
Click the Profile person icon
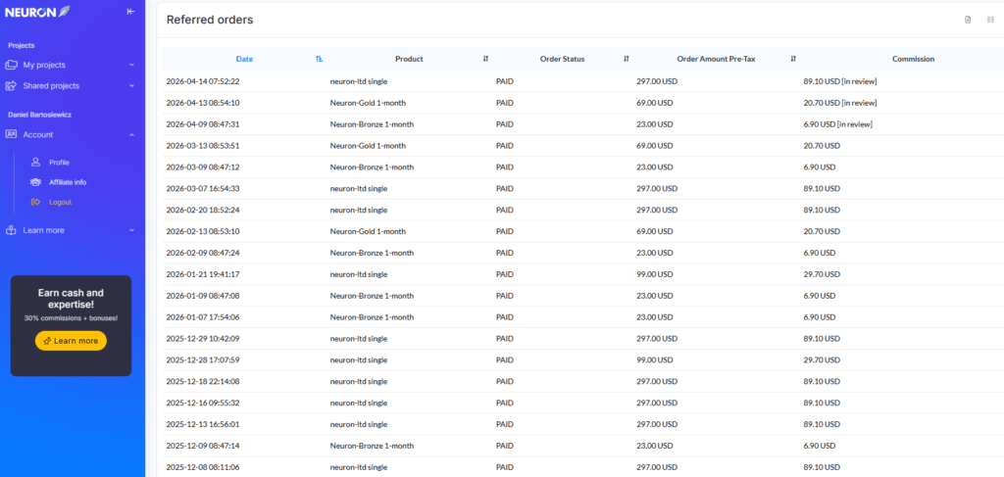35,162
